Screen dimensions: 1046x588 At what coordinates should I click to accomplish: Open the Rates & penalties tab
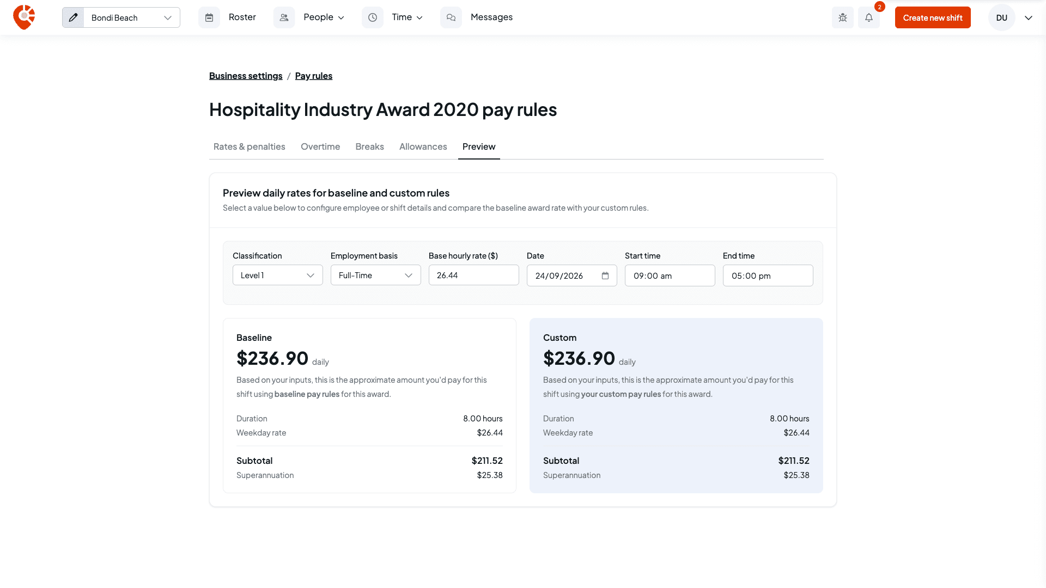coord(249,146)
